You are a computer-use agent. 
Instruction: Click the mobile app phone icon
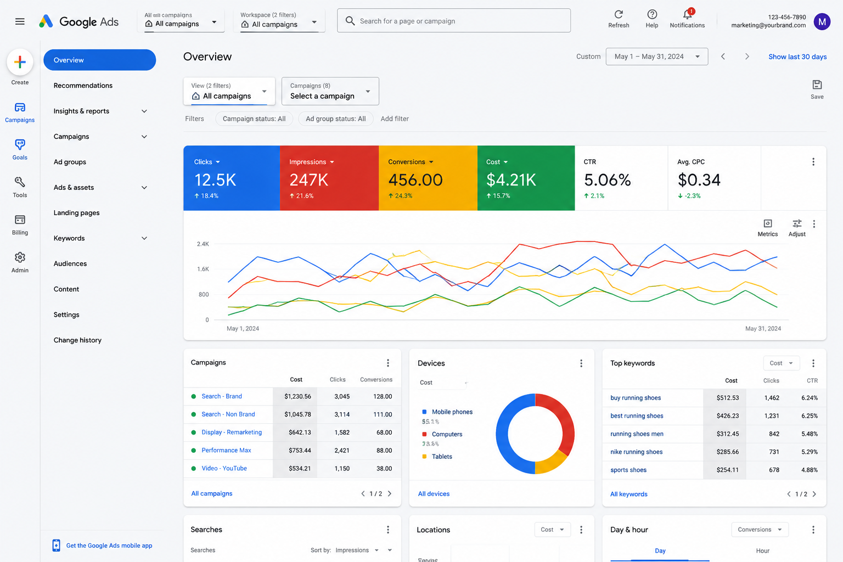[56, 545]
